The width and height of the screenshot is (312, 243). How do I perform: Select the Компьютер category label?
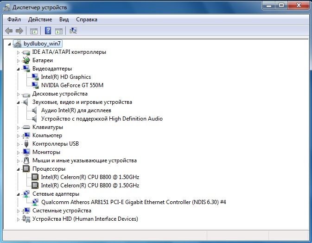47,135
